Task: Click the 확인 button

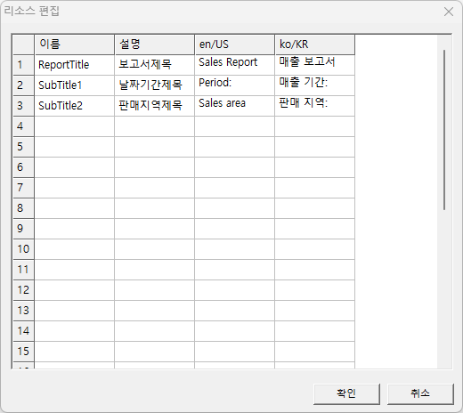Action: click(x=346, y=394)
